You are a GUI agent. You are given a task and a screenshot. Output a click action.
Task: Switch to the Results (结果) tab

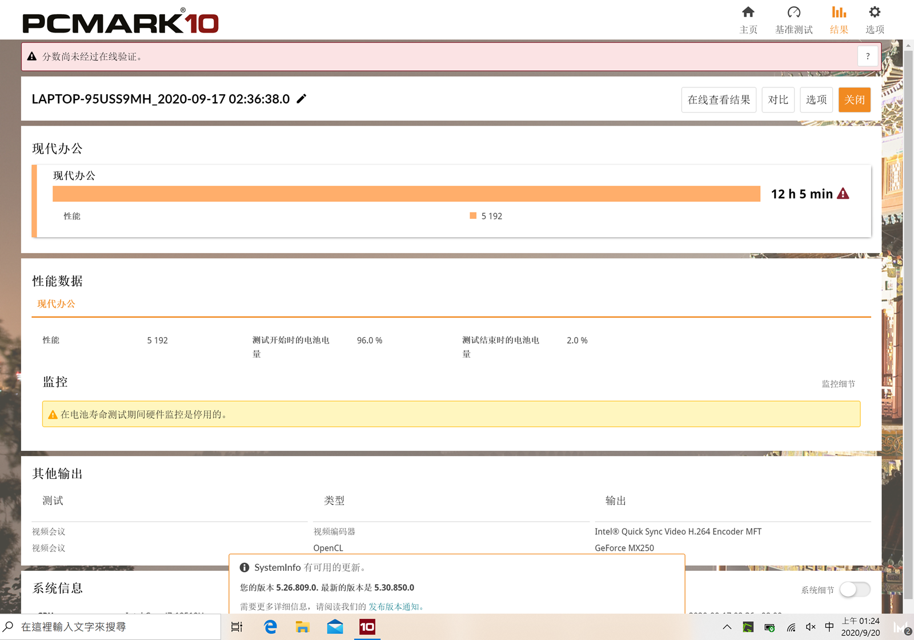(839, 20)
